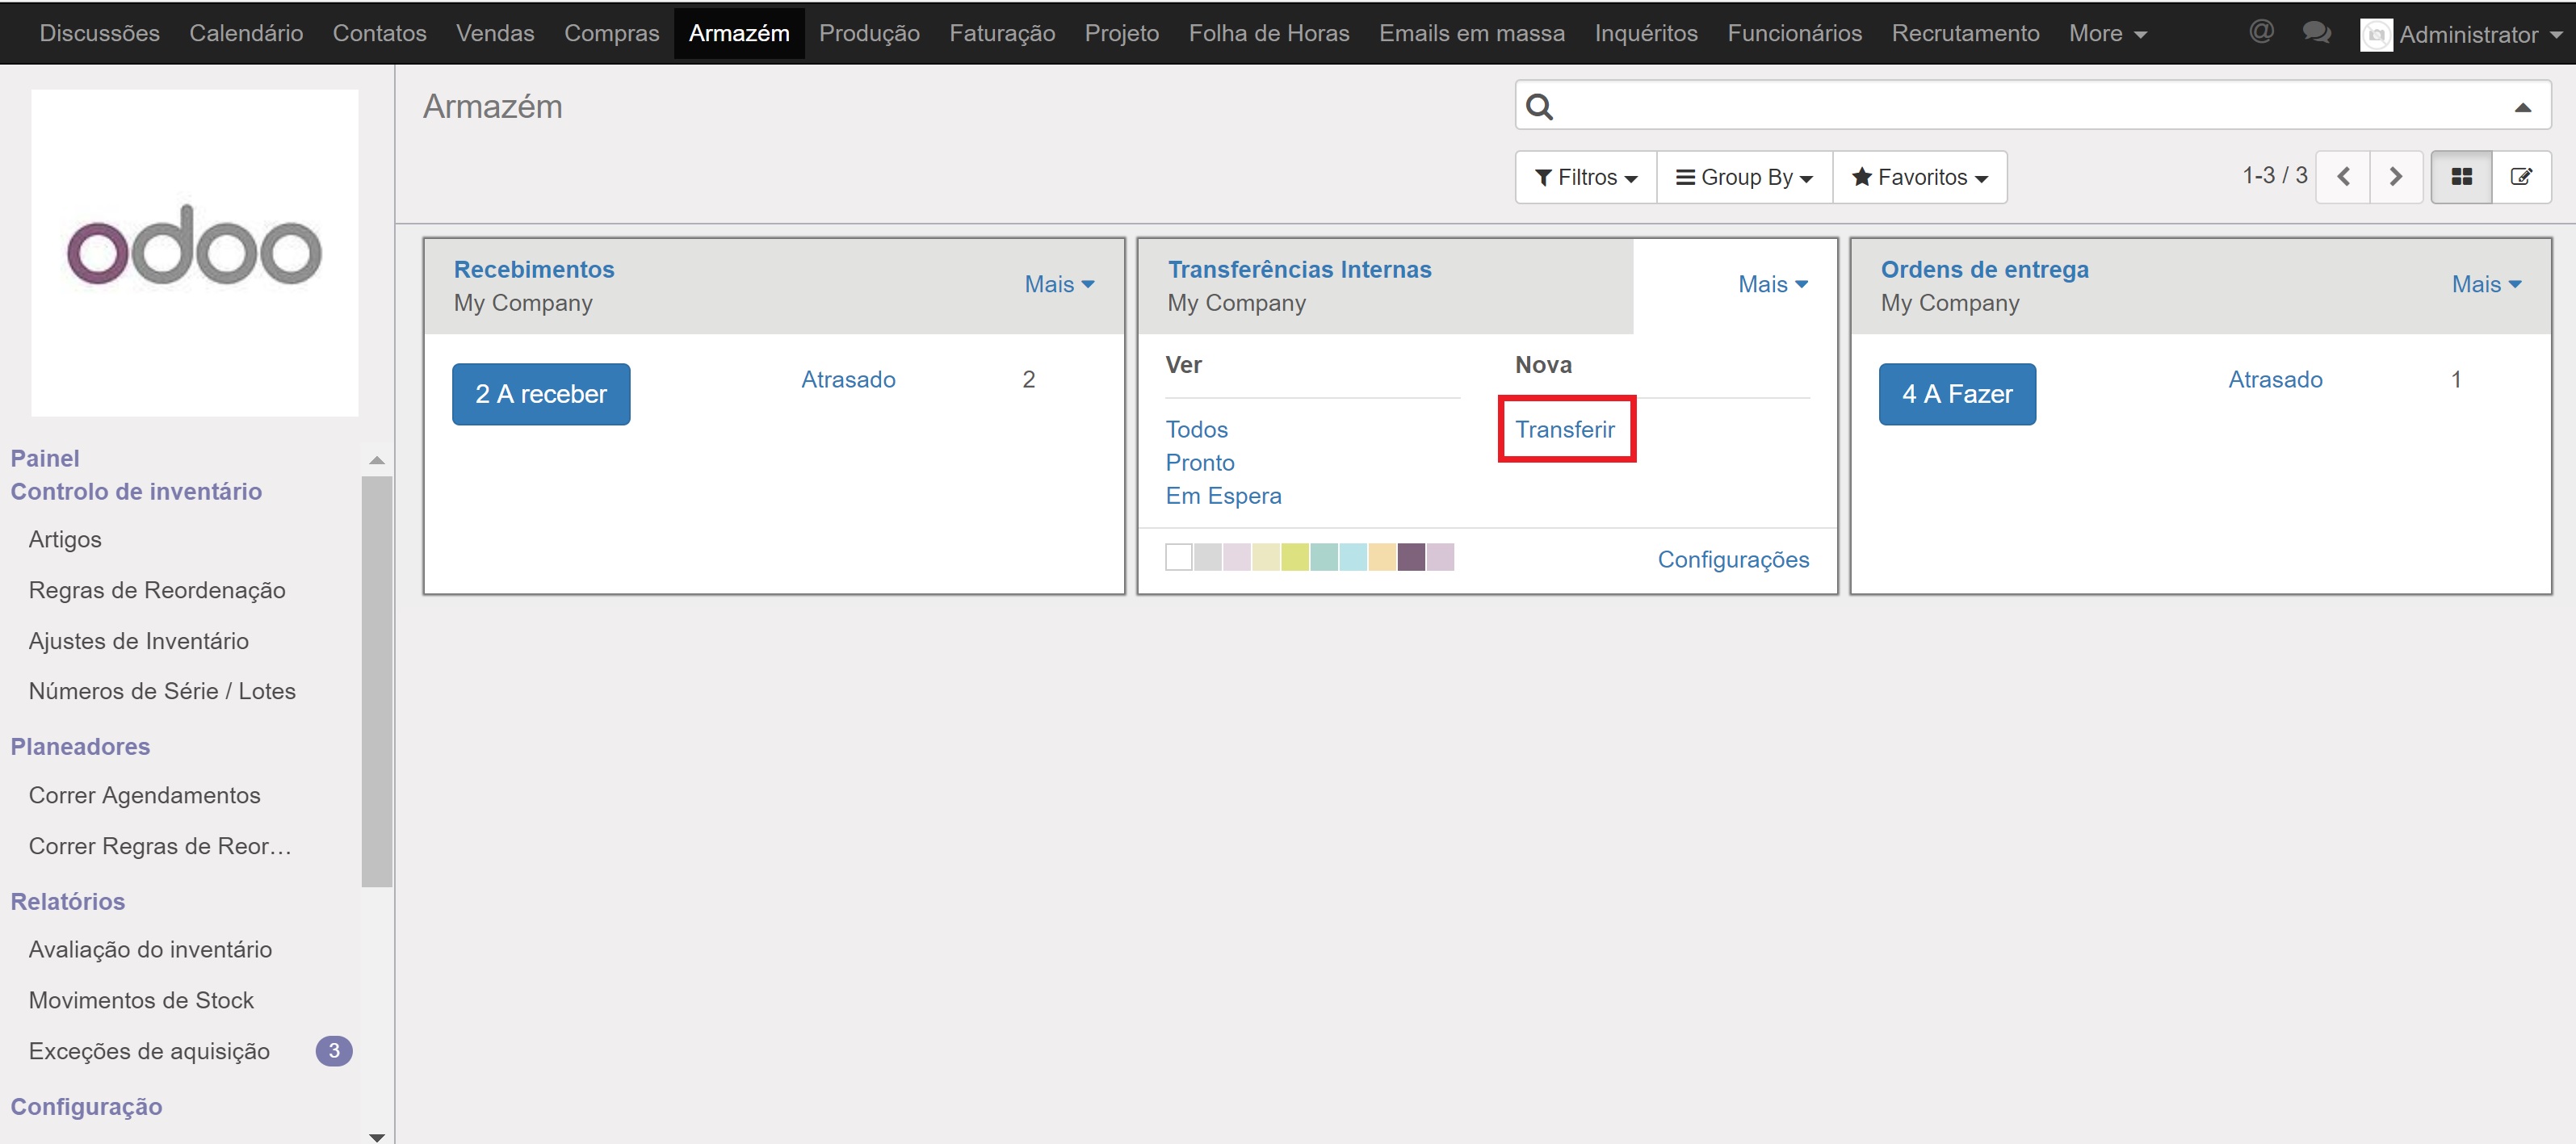2576x1144 pixels.
Task: Click the @ mentions icon in top bar
Action: (2261, 32)
